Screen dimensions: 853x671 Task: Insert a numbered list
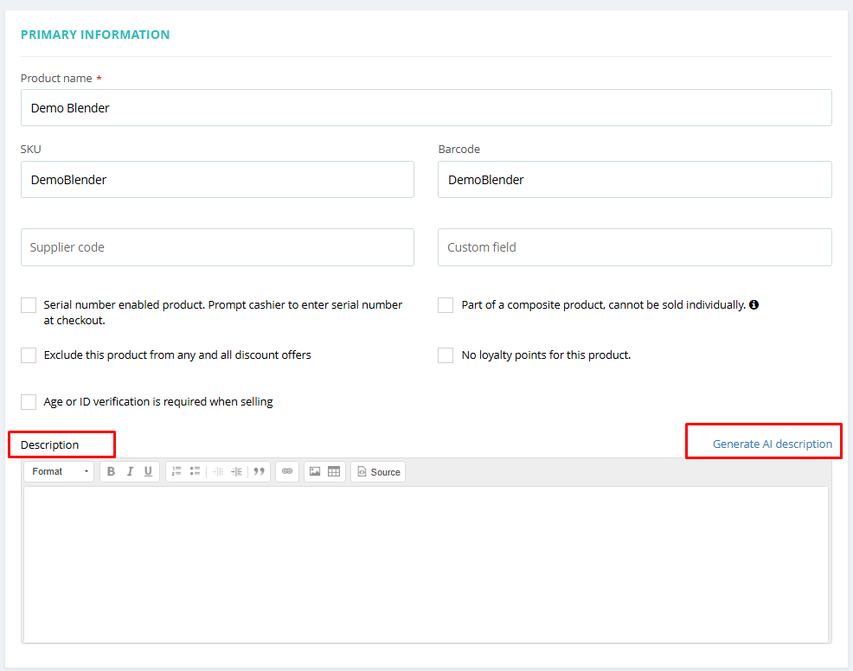(x=176, y=471)
